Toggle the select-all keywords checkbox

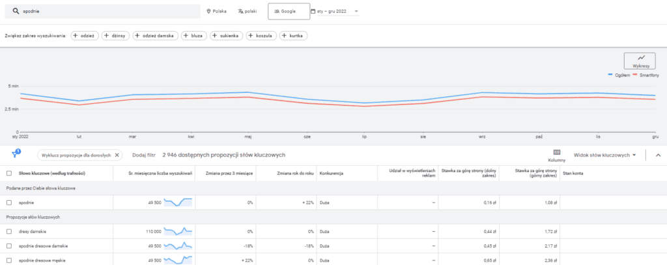[x=9, y=173]
